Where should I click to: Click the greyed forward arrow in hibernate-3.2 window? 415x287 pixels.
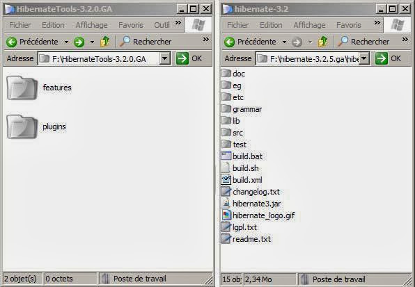(297, 42)
